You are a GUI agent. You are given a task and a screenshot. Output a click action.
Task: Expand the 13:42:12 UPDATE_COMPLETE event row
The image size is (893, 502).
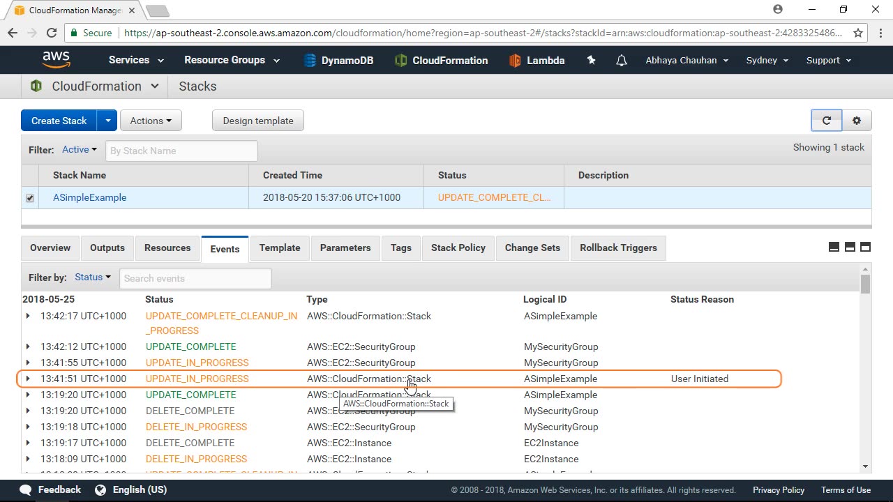click(x=28, y=347)
